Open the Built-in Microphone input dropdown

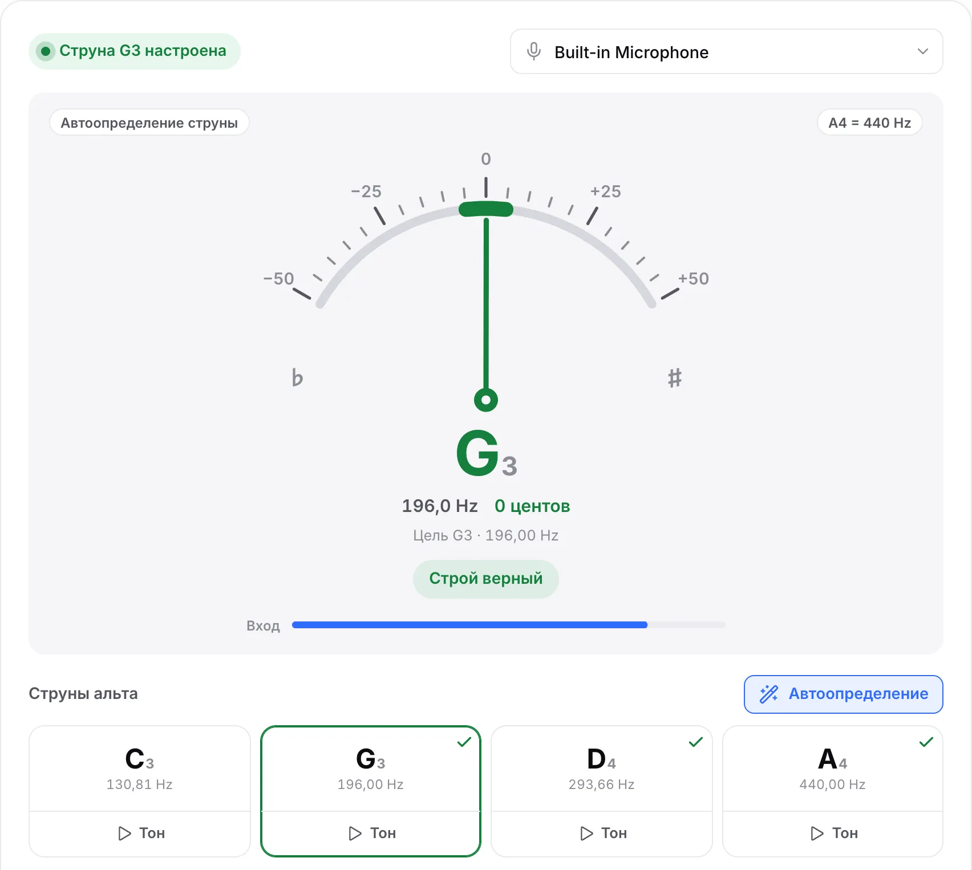tap(726, 51)
